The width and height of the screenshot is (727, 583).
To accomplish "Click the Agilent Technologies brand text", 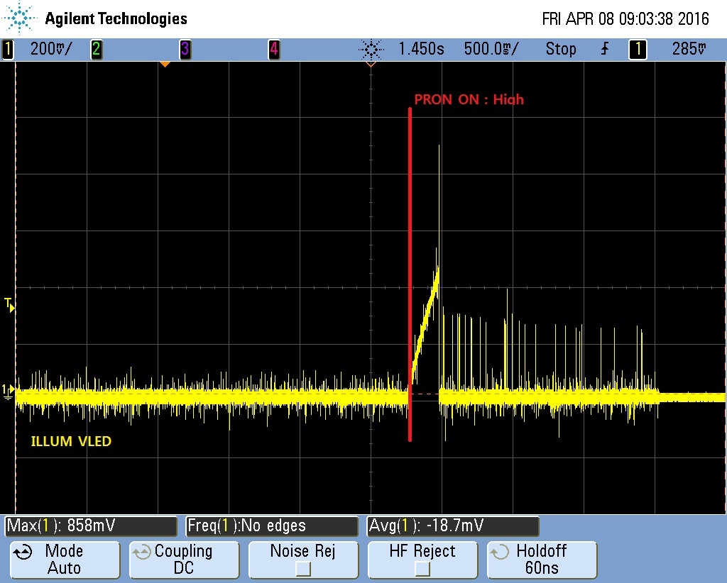I will 116,18.
